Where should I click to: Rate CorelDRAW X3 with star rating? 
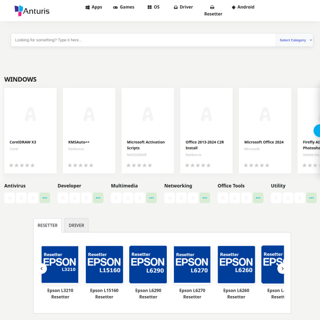click(22, 165)
